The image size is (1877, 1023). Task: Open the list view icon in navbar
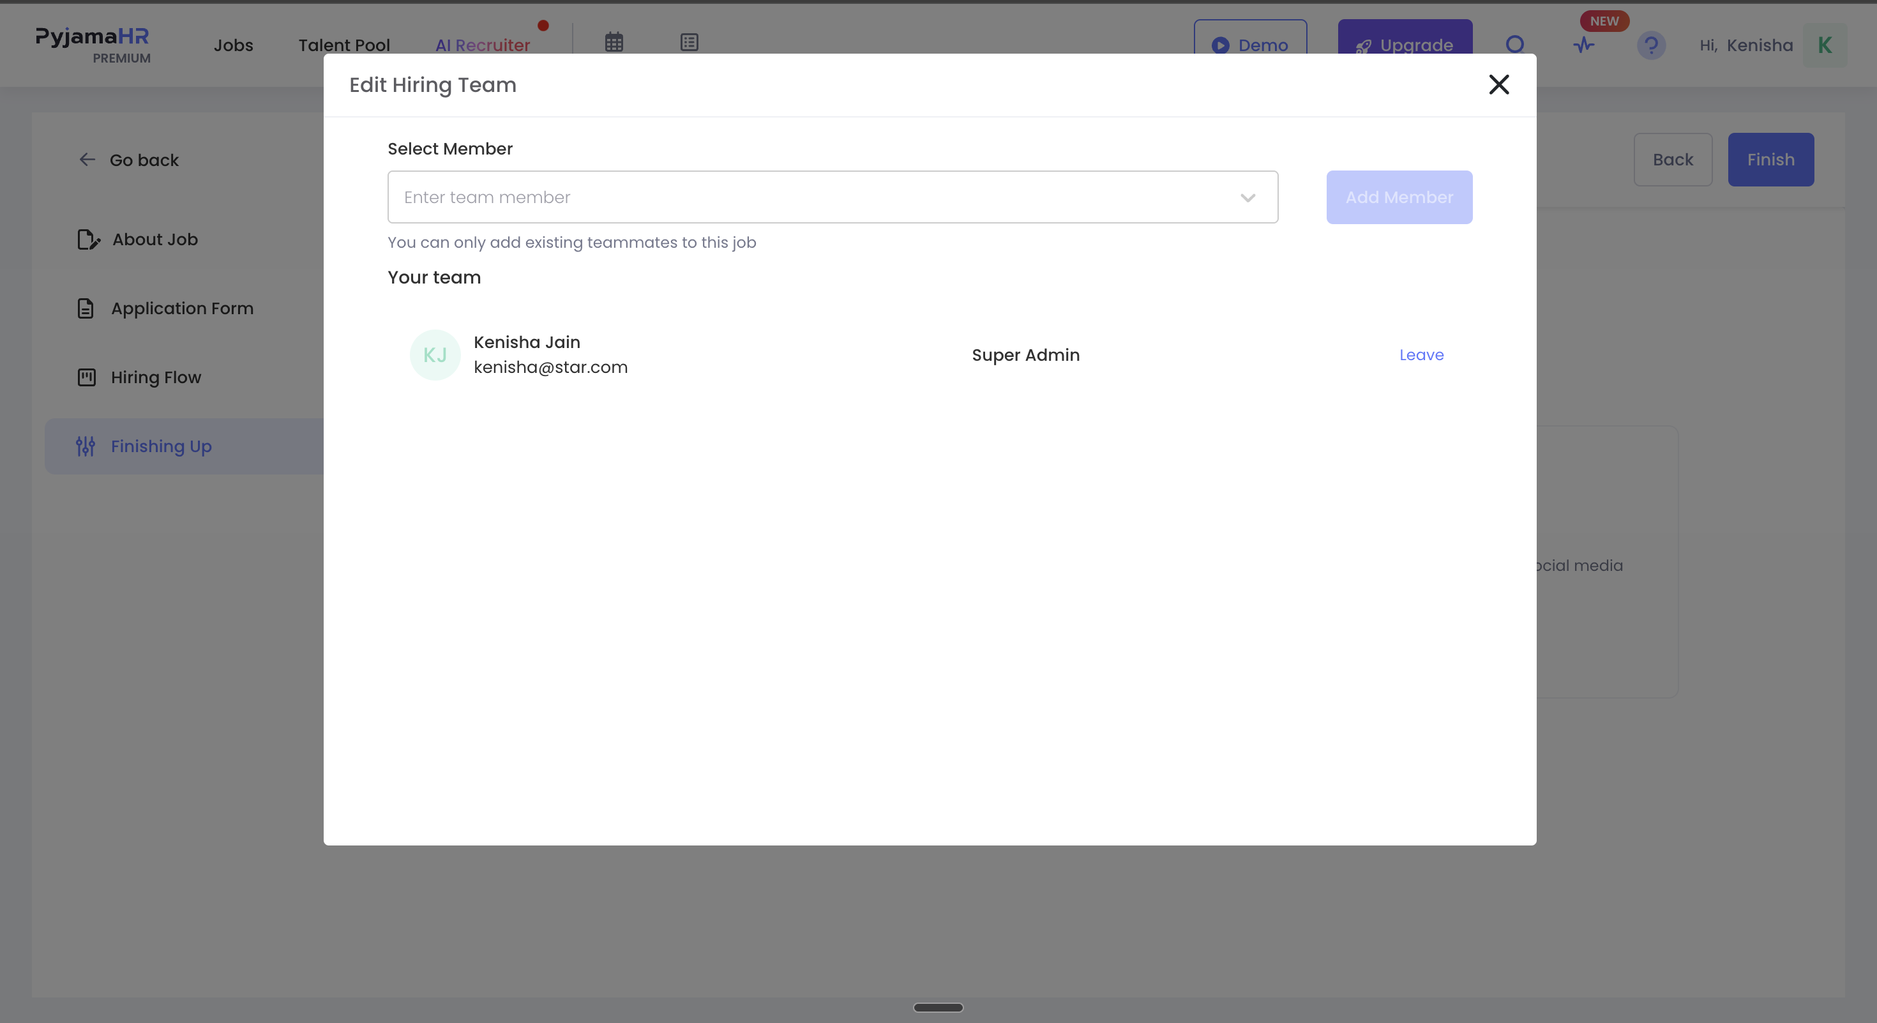pyautogui.click(x=689, y=42)
